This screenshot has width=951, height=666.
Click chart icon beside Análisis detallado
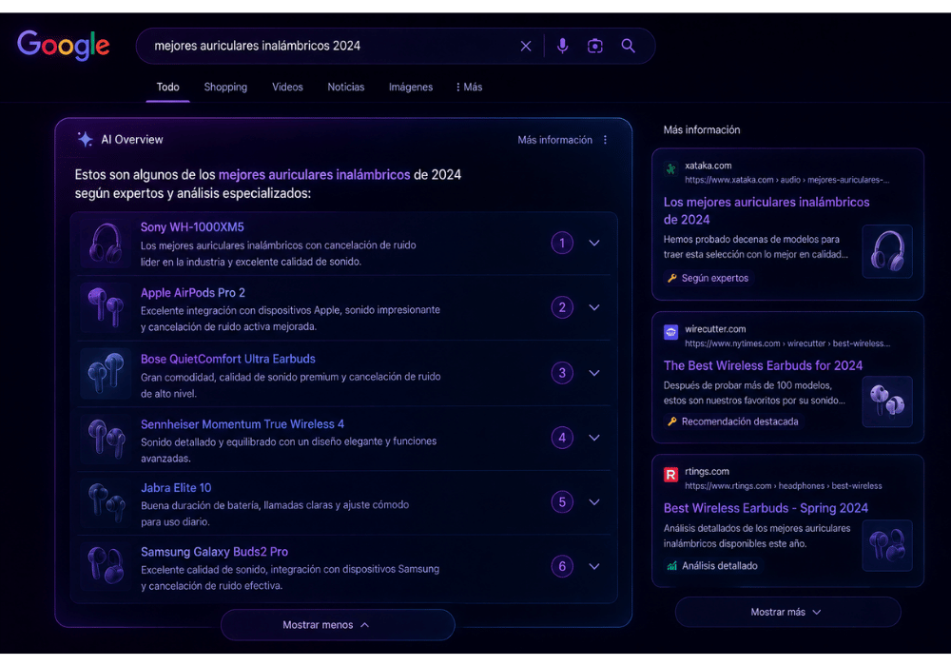(x=672, y=566)
